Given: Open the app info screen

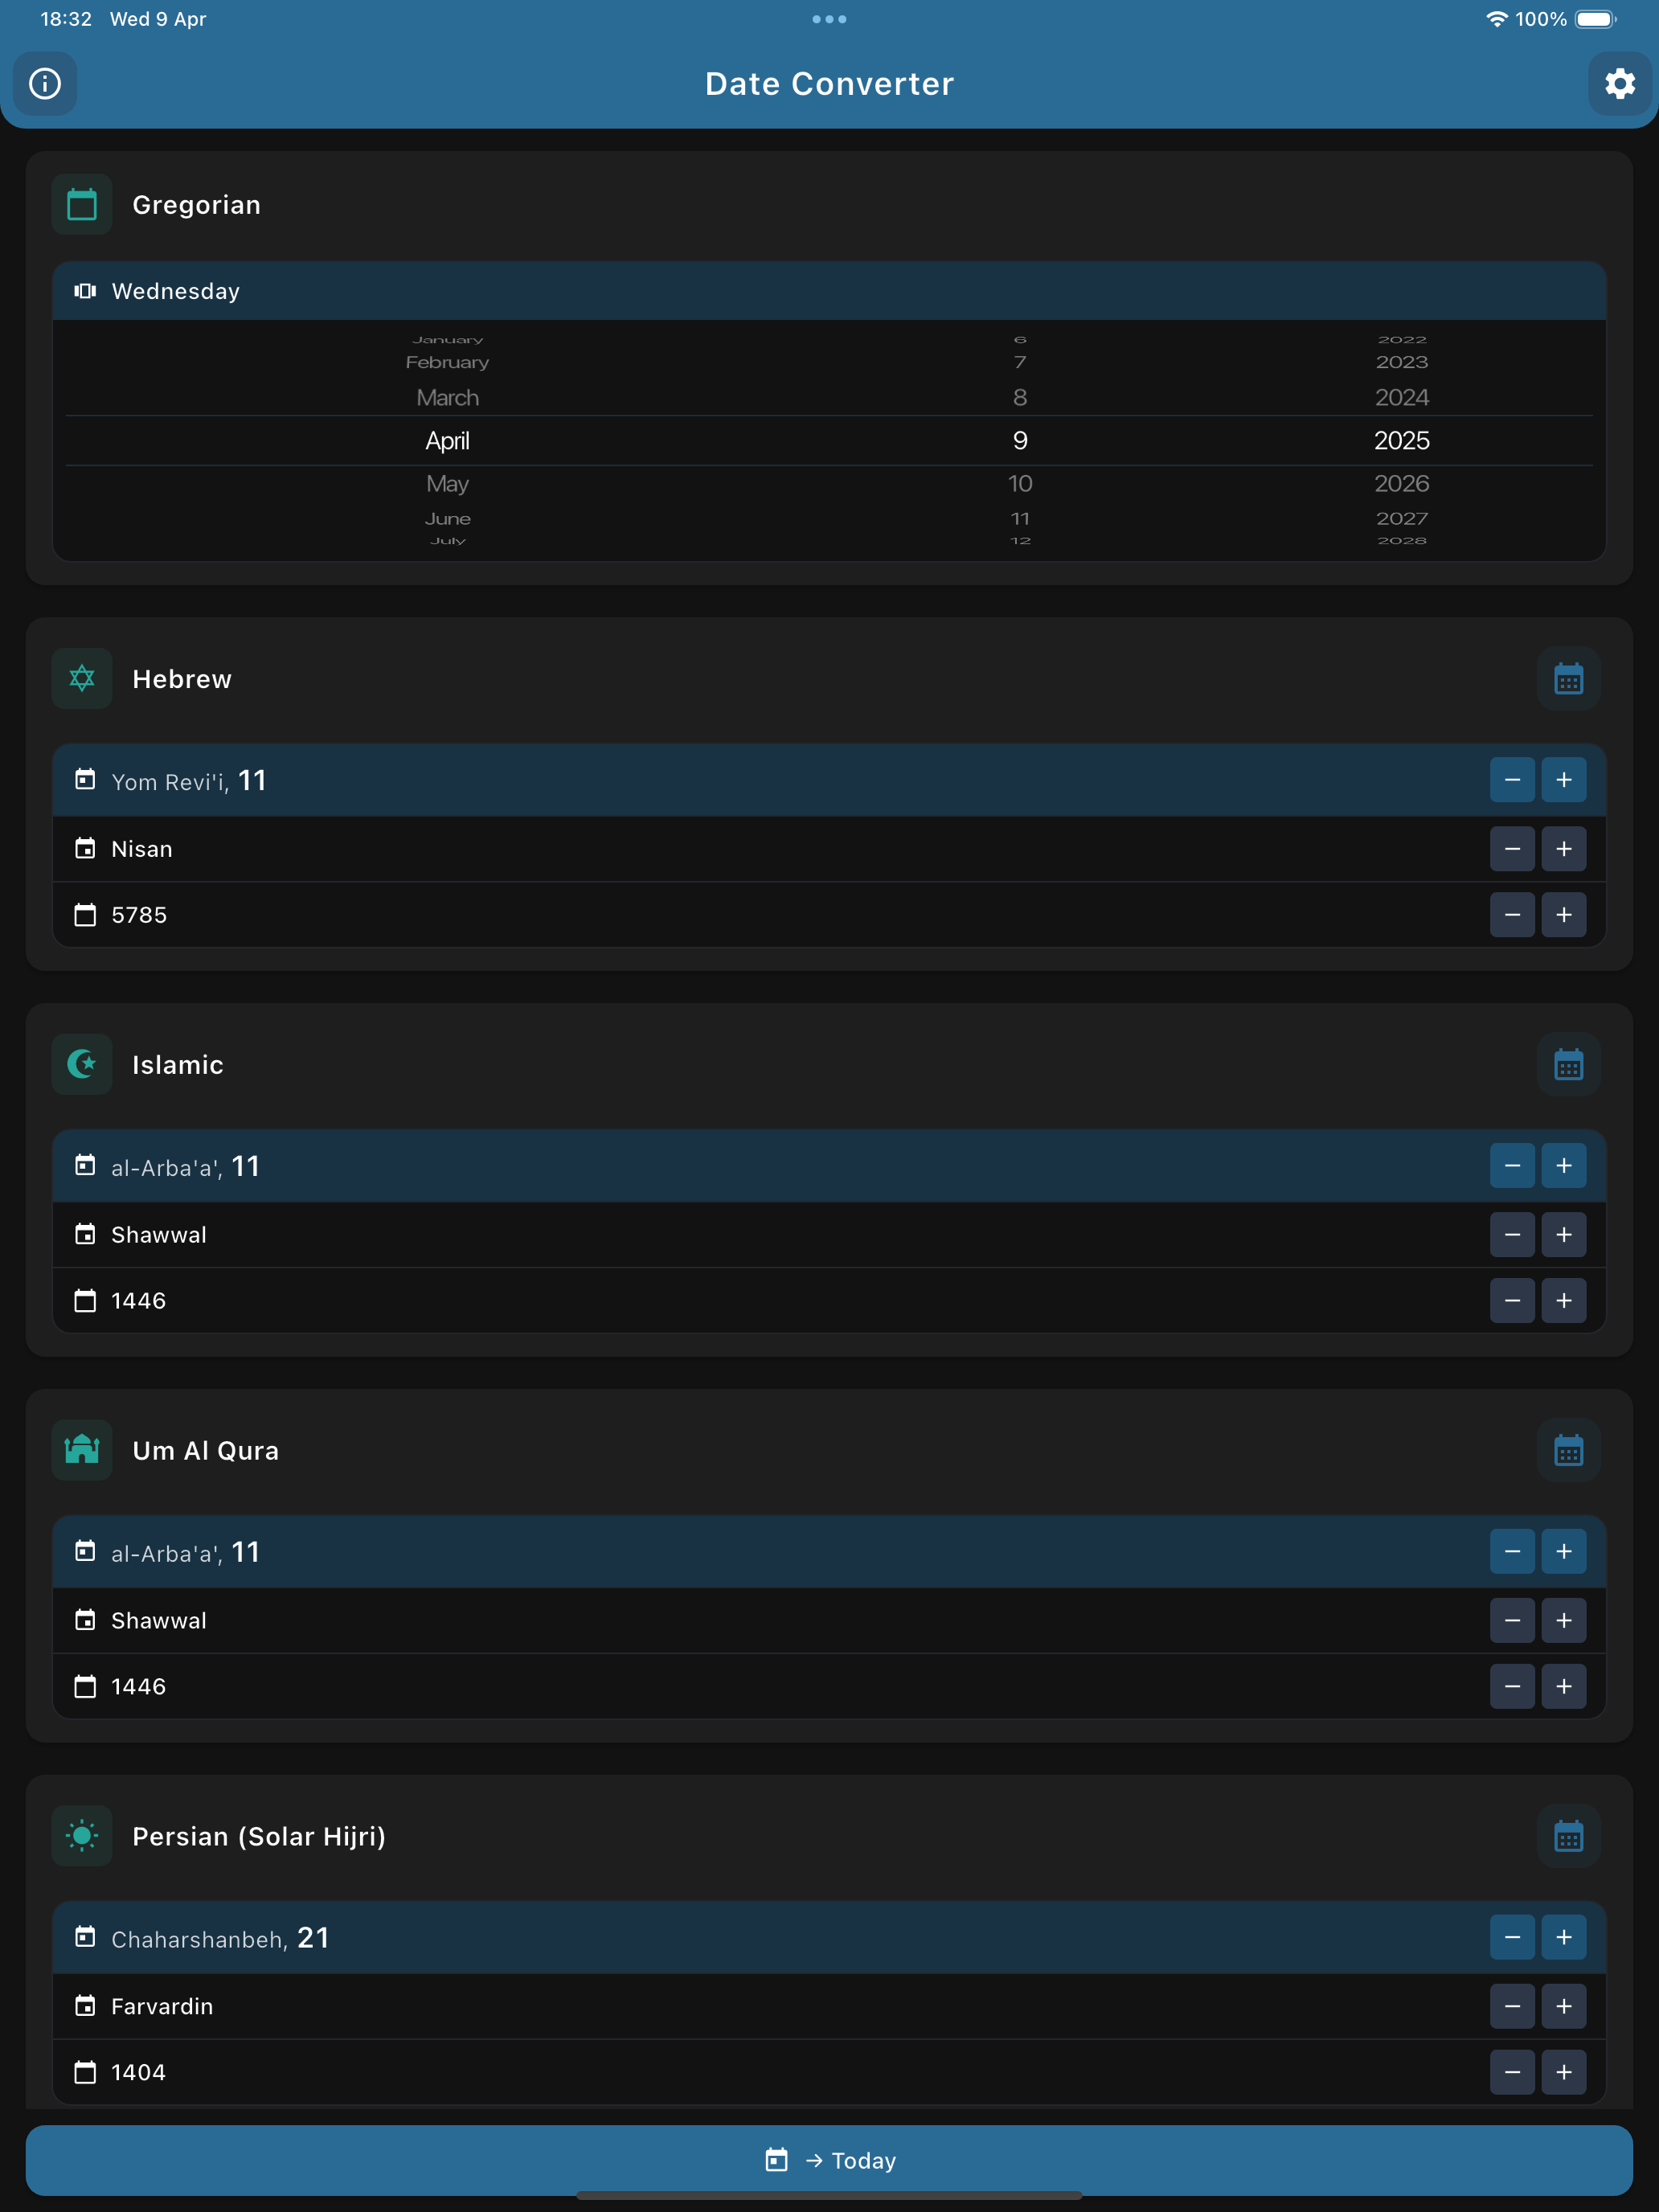Looking at the screenshot, I should coord(45,84).
